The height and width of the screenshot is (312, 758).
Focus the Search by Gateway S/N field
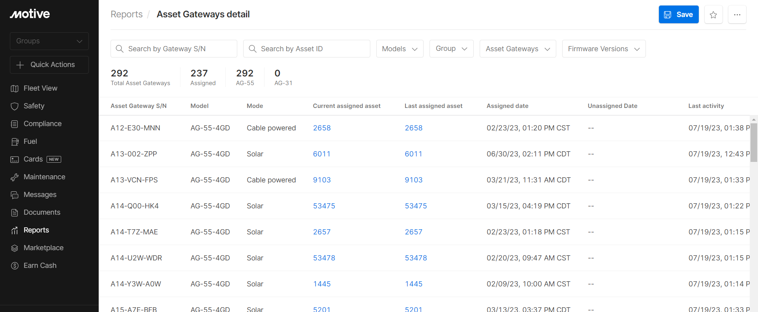click(174, 49)
